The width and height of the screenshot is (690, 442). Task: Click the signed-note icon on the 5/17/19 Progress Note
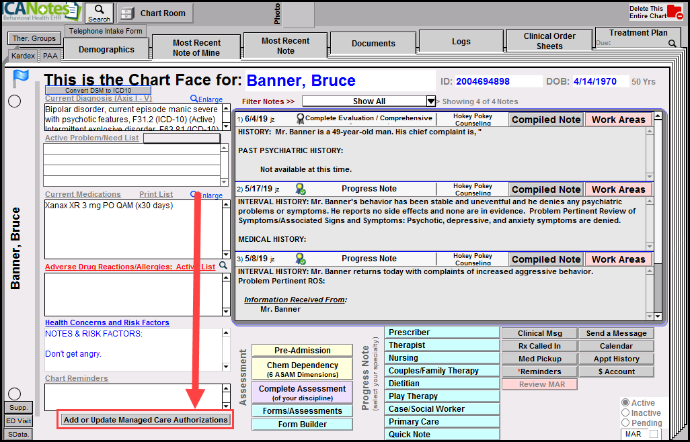tap(301, 189)
